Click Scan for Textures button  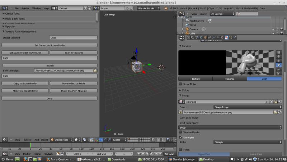pyautogui.click(x=74, y=52)
